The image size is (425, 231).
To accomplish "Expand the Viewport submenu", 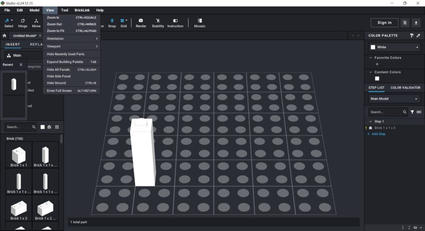I will (71, 47).
